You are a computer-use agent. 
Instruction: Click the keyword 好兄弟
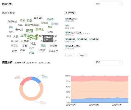(14, 41)
